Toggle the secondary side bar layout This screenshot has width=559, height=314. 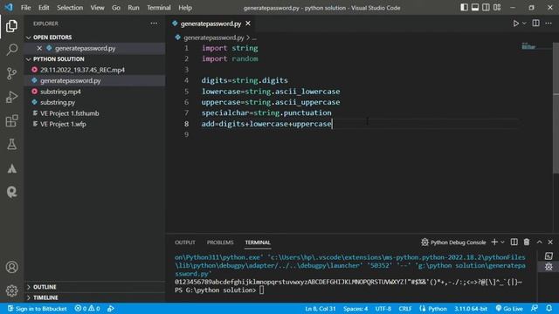point(486,8)
